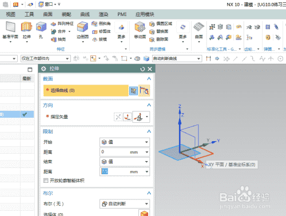Click the blue Z axis of the datum CSYS
This screenshot has height=216, width=286.
point(180,131)
